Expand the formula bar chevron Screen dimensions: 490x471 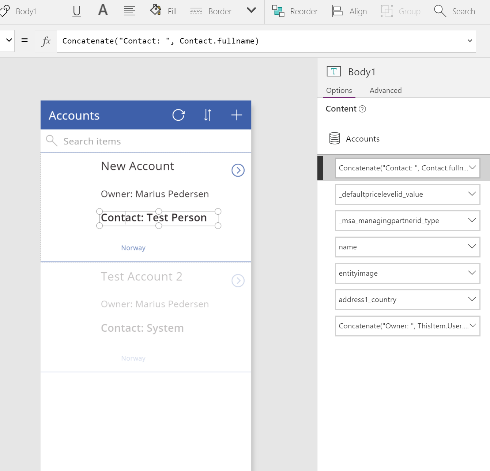470,41
